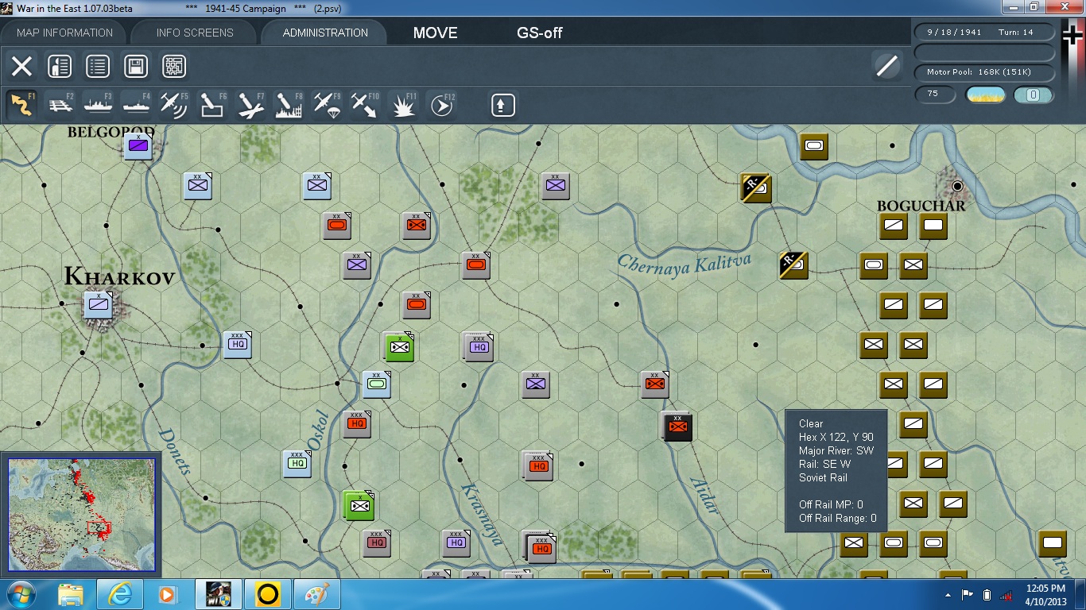Select the black Soviet counter by the Aidar river
Image resolution: width=1086 pixels, height=610 pixels.
(x=677, y=427)
